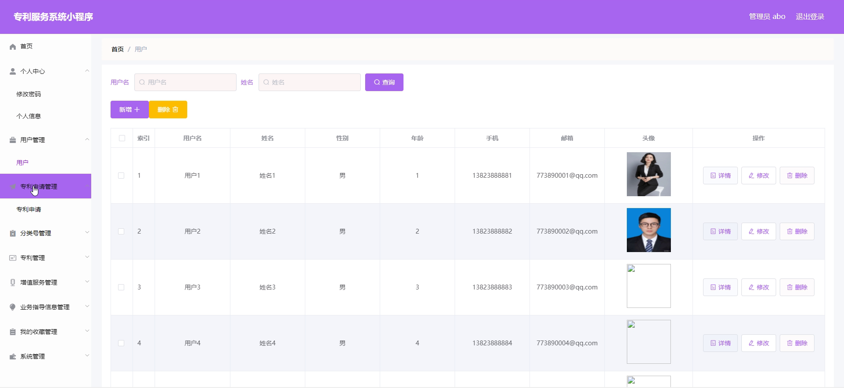844x388 pixels.
Task: Click the 分类号管理 clipboard icon
Action: point(13,233)
